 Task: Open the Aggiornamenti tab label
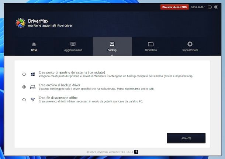(73, 50)
